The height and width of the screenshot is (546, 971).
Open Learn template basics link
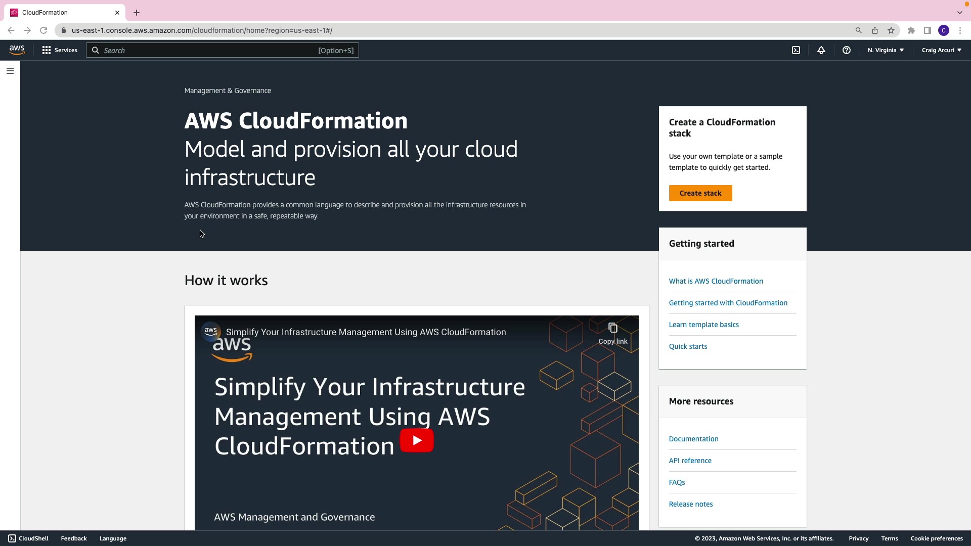coord(703,325)
